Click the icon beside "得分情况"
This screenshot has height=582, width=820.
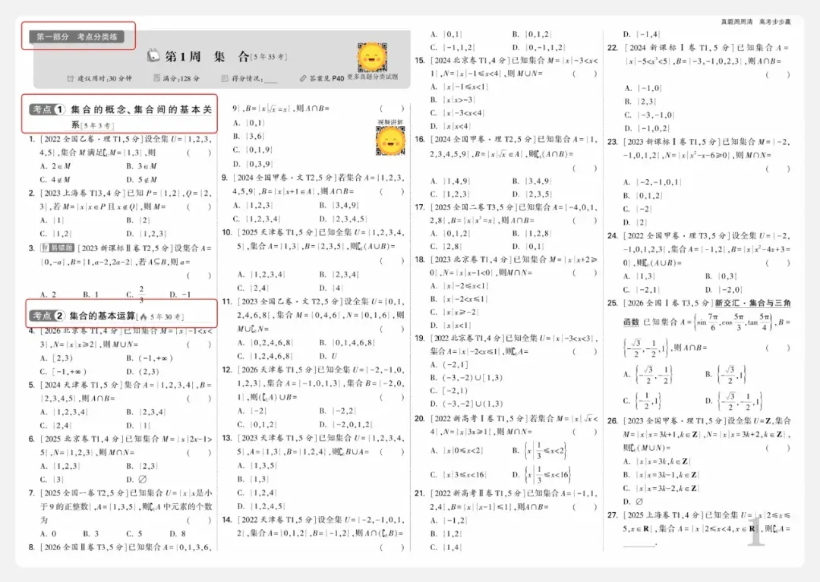[x=225, y=78]
